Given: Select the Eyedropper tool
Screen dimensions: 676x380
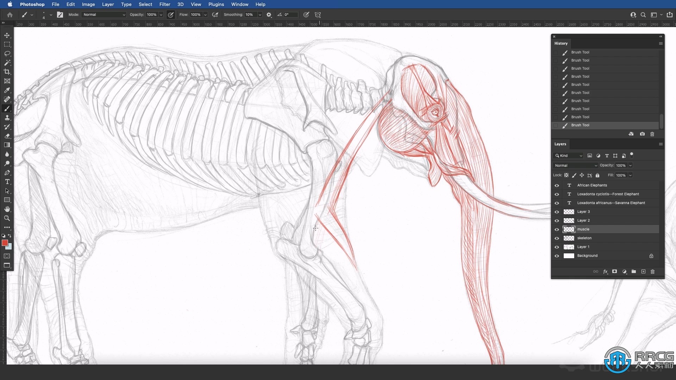Looking at the screenshot, I should [x=7, y=90].
